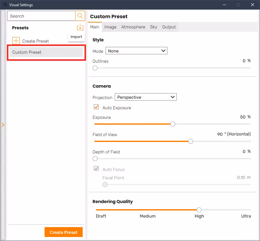Toggle the Auto Focus checkbox
Screen dimensions: 260x241
click(96, 168)
